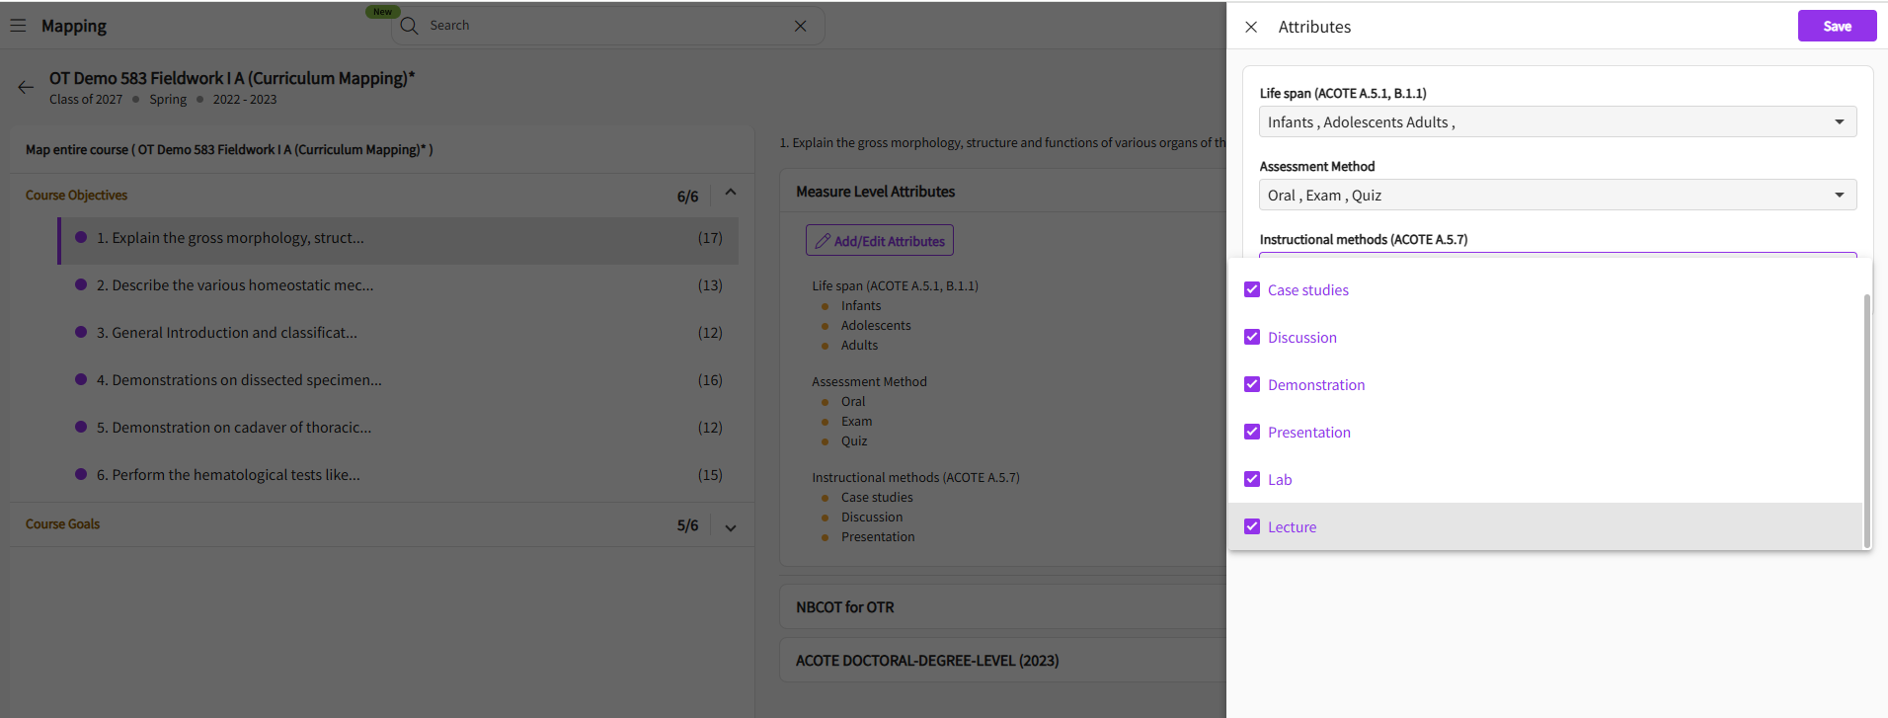Open the NBCOT for OTR section
Screen dimensions: 1888x718
click(x=845, y=607)
